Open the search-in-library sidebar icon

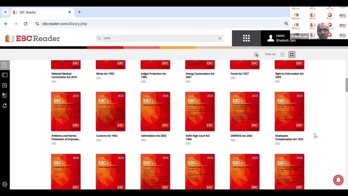(5, 65)
